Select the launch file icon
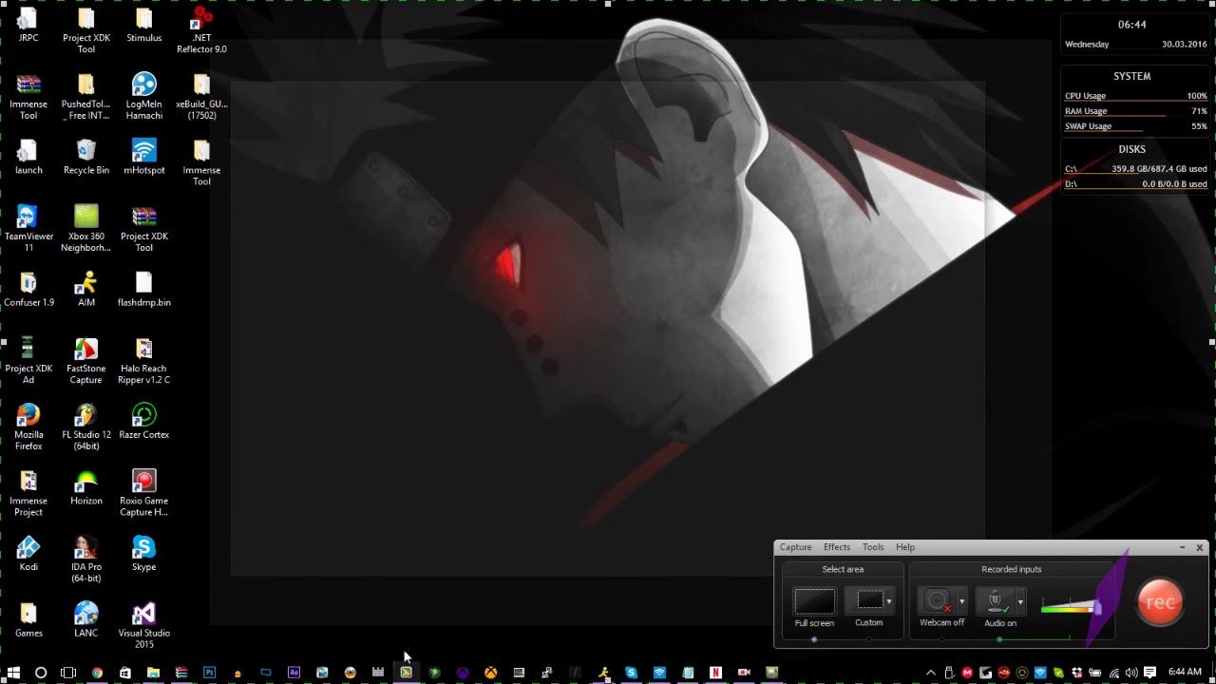Image resolution: width=1216 pixels, height=684 pixels. click(28, 158)
